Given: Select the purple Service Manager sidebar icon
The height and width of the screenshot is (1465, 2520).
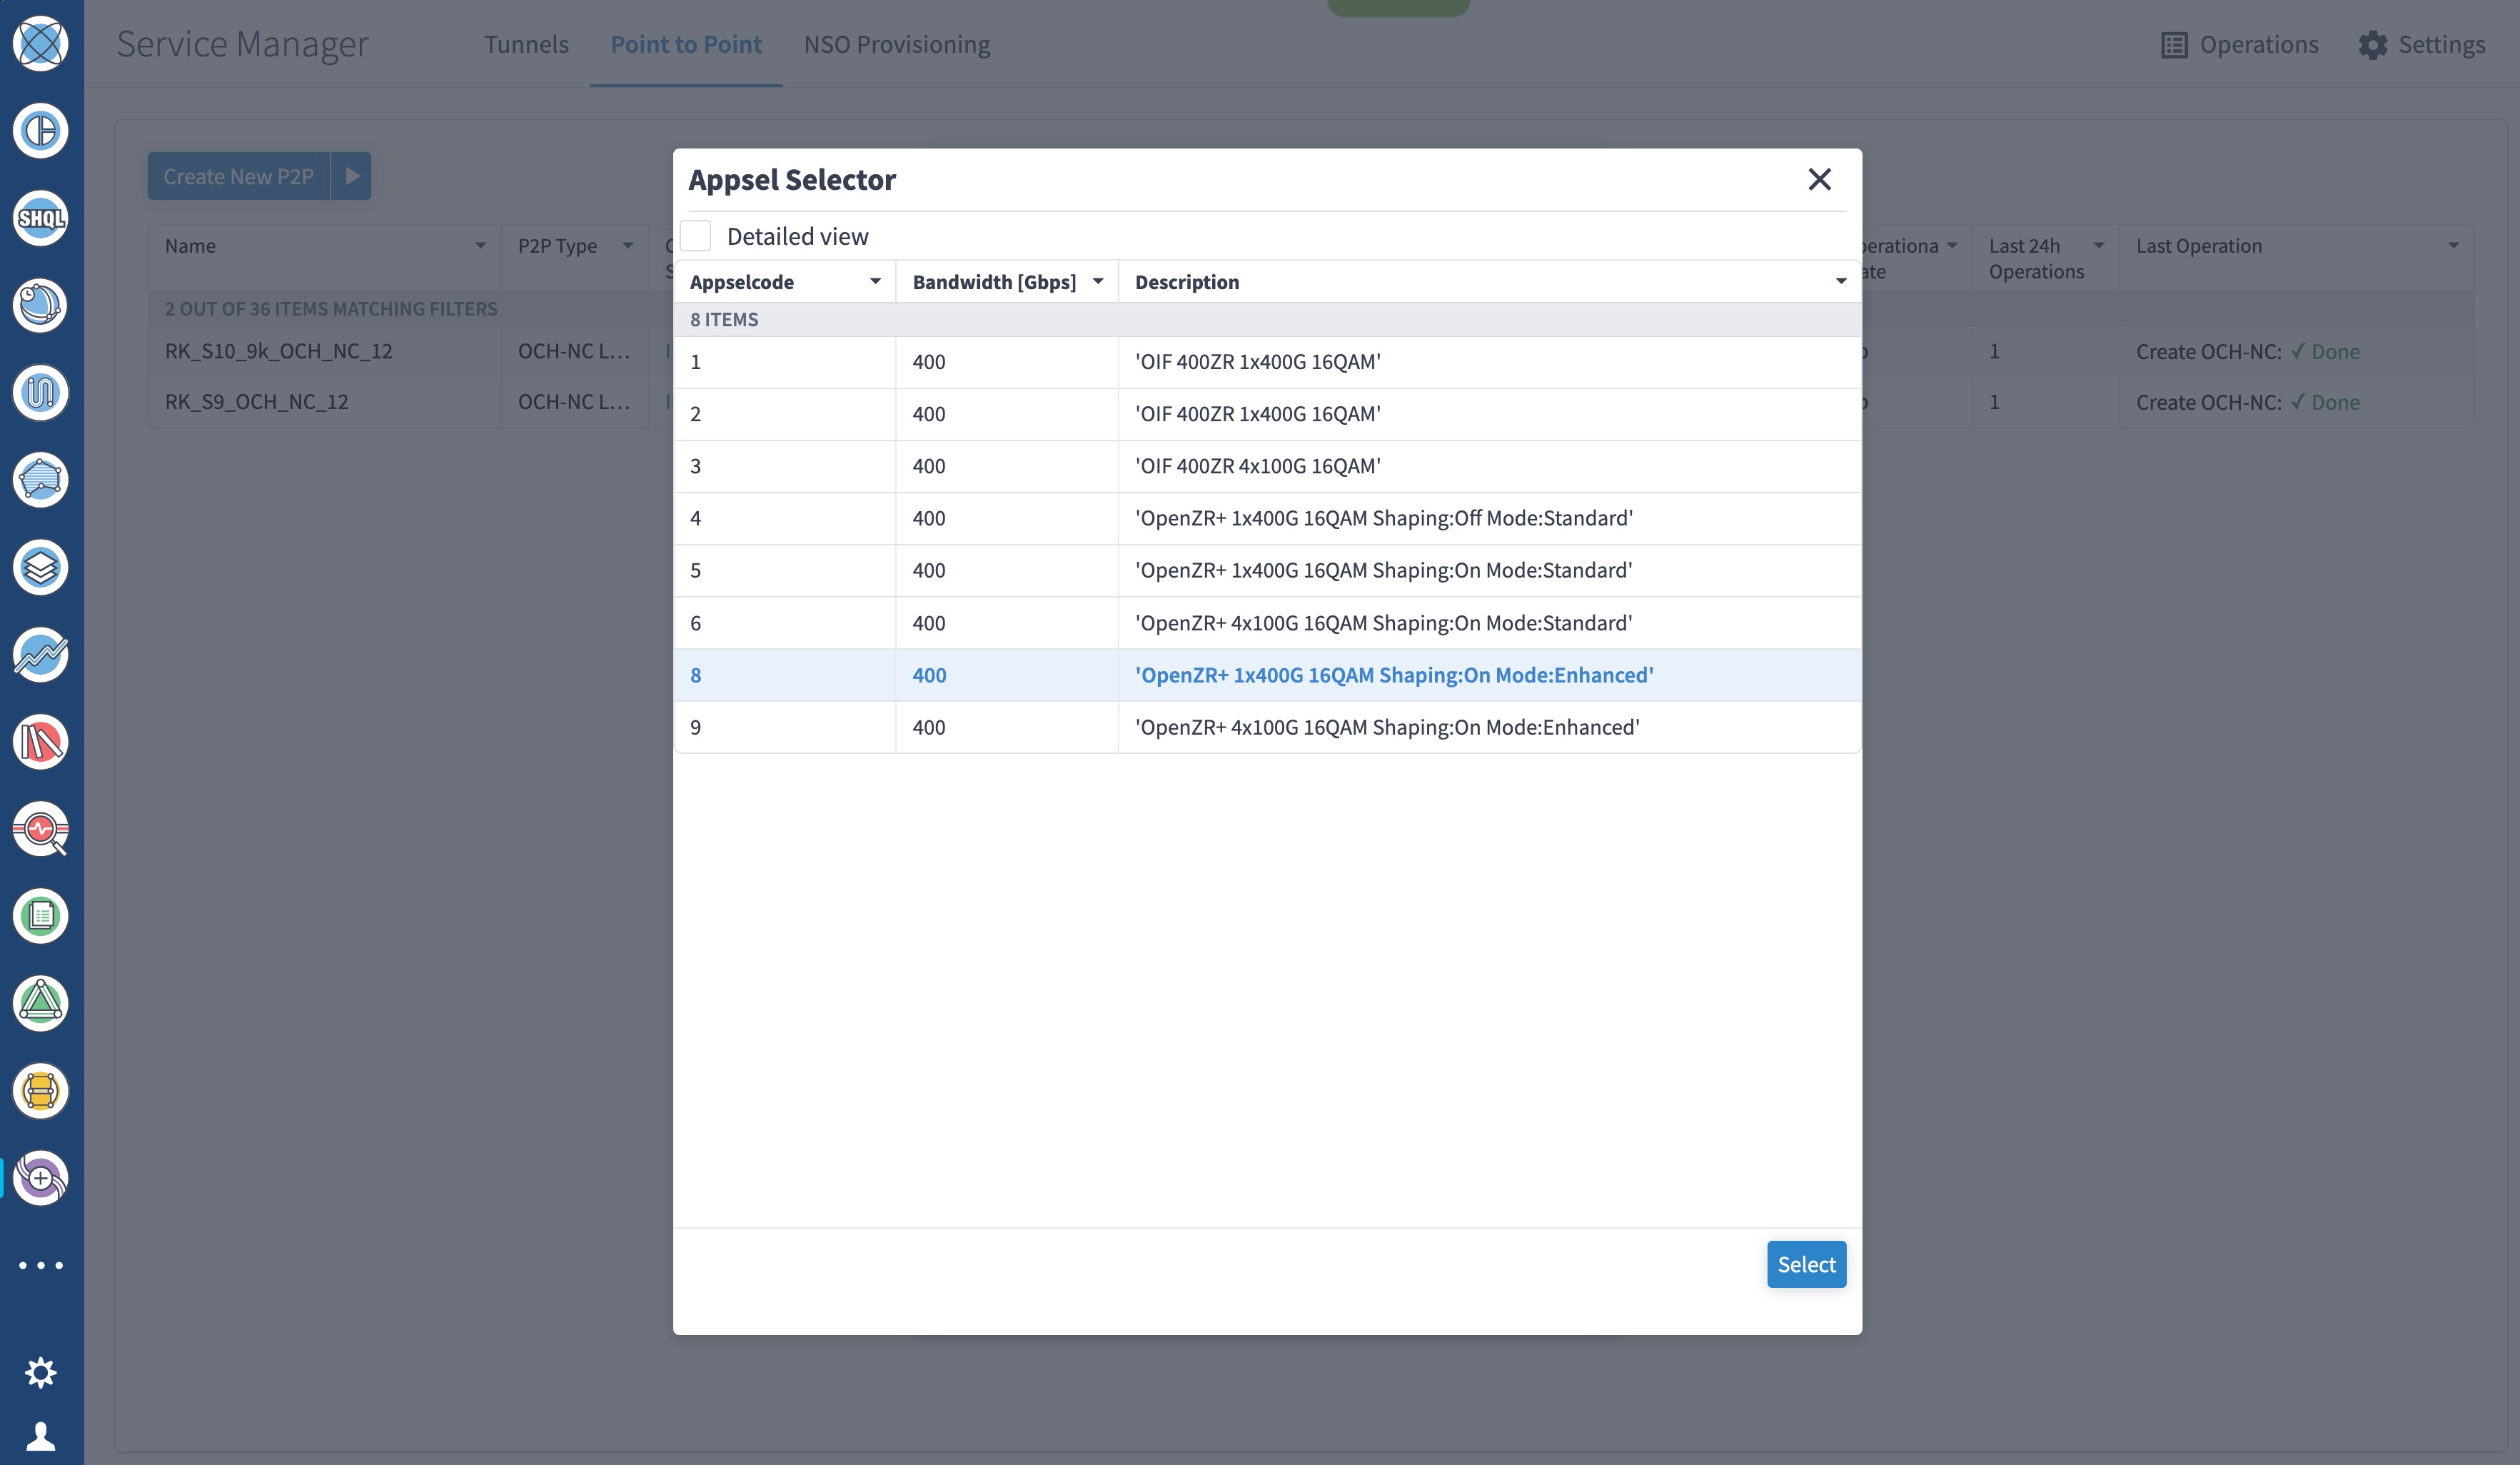Looking at the screenshot, I should tap(40, 1178).
